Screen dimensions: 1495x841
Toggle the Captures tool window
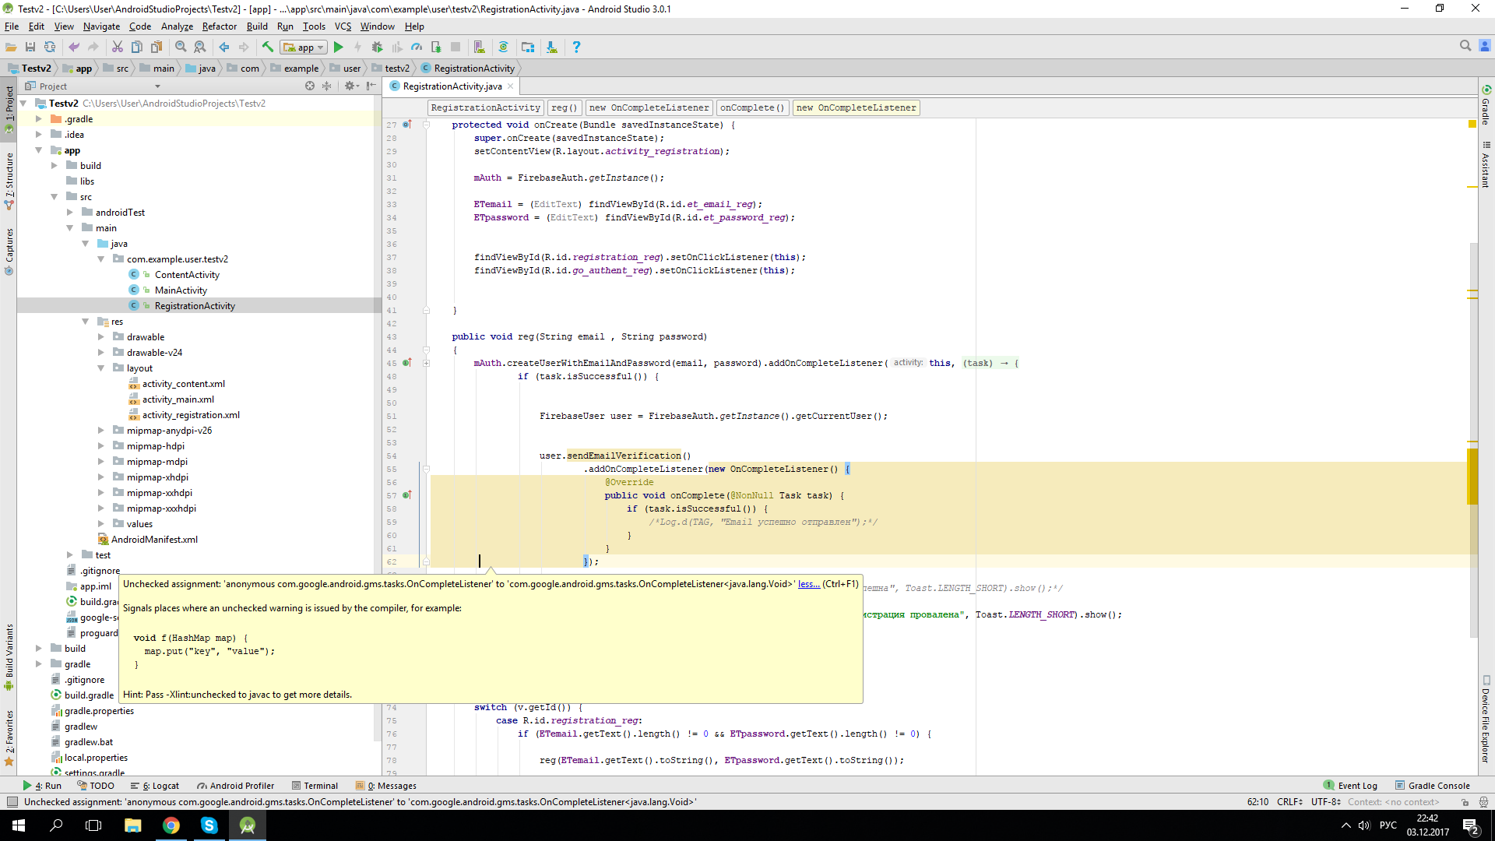[9, 251]
